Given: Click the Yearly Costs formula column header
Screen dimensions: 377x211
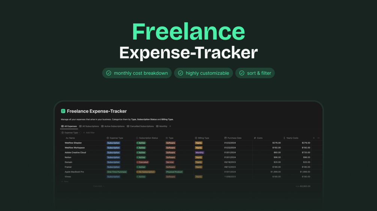Looking at the screenshot, I should pos(291,138).
